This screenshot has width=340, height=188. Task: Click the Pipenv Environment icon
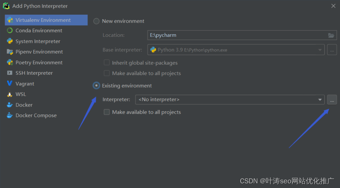10,52
